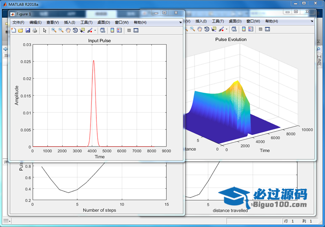Click the red pulse peak in Input Pulse plot

click(93, 60)
